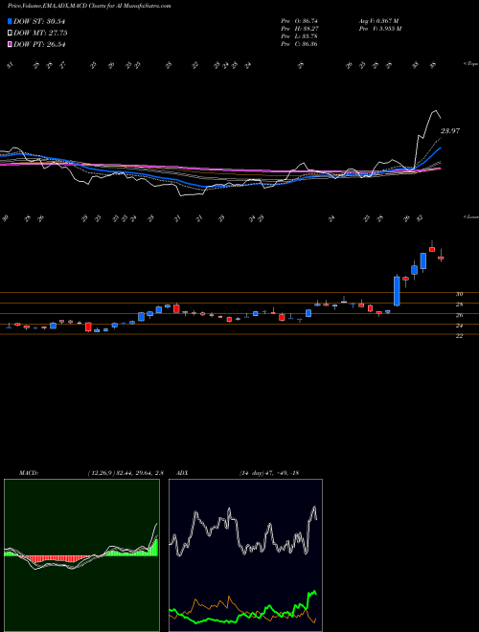479x632 pixels.
Task: Click the last red candlestick on the chart
Action: [441, 258]
